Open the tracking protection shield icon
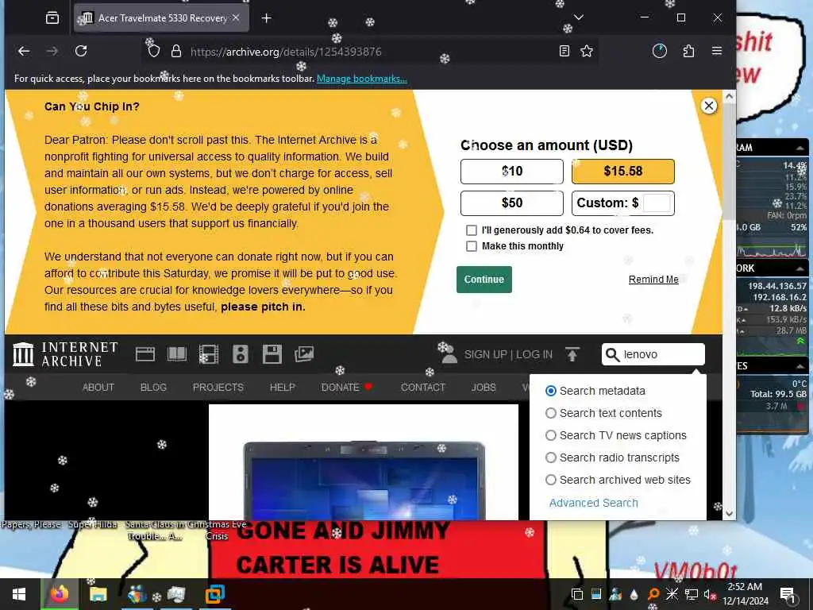This screenshot has width=813, height=610. click(154, 51)
